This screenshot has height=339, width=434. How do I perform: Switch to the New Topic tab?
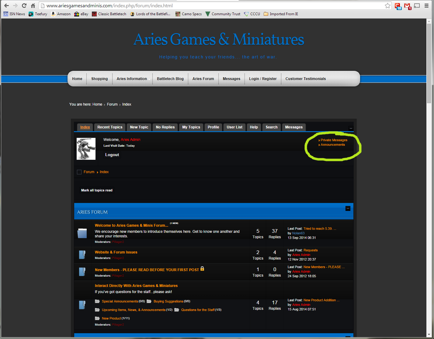click(139, 127)
